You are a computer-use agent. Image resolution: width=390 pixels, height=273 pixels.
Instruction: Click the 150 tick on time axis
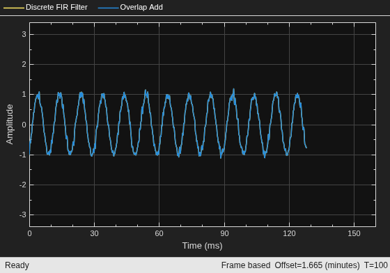coord(354,233)
